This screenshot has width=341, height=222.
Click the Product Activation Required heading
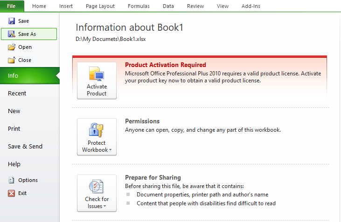(166, 65)
